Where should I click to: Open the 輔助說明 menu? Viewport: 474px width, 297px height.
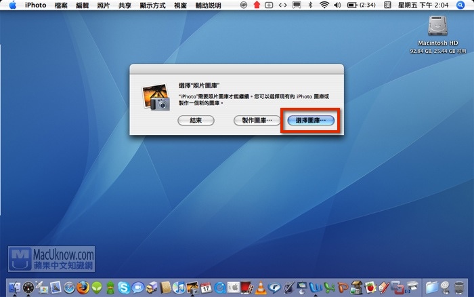[209, 5]
